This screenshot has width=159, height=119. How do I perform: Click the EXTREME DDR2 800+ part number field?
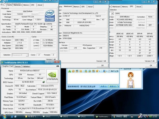pos(125,25)
